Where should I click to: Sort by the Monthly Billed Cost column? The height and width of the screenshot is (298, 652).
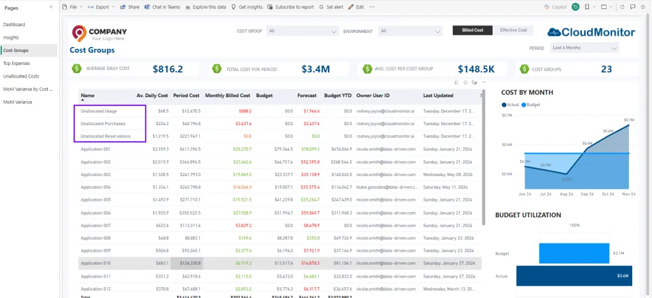click(227, 95)
